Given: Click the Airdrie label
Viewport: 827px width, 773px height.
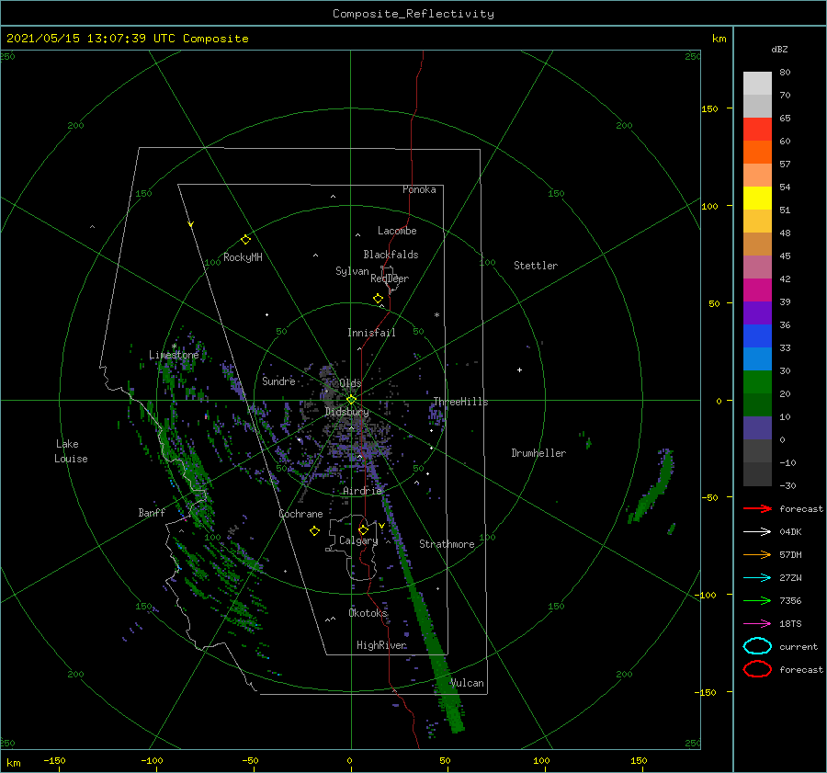Looking at the screenshot, I should (x=362, y=491).
